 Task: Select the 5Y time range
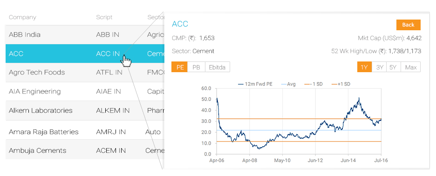point(394,67)
